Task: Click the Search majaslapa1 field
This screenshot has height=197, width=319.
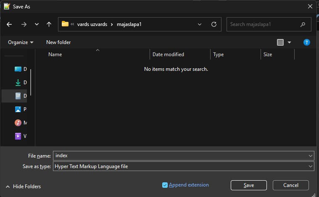Action: (263, 24)
